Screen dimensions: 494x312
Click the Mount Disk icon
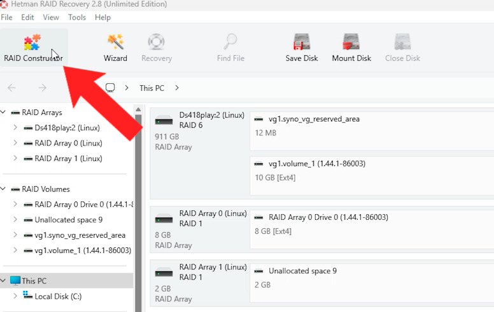pyautogui.click(x=351, y=41)
